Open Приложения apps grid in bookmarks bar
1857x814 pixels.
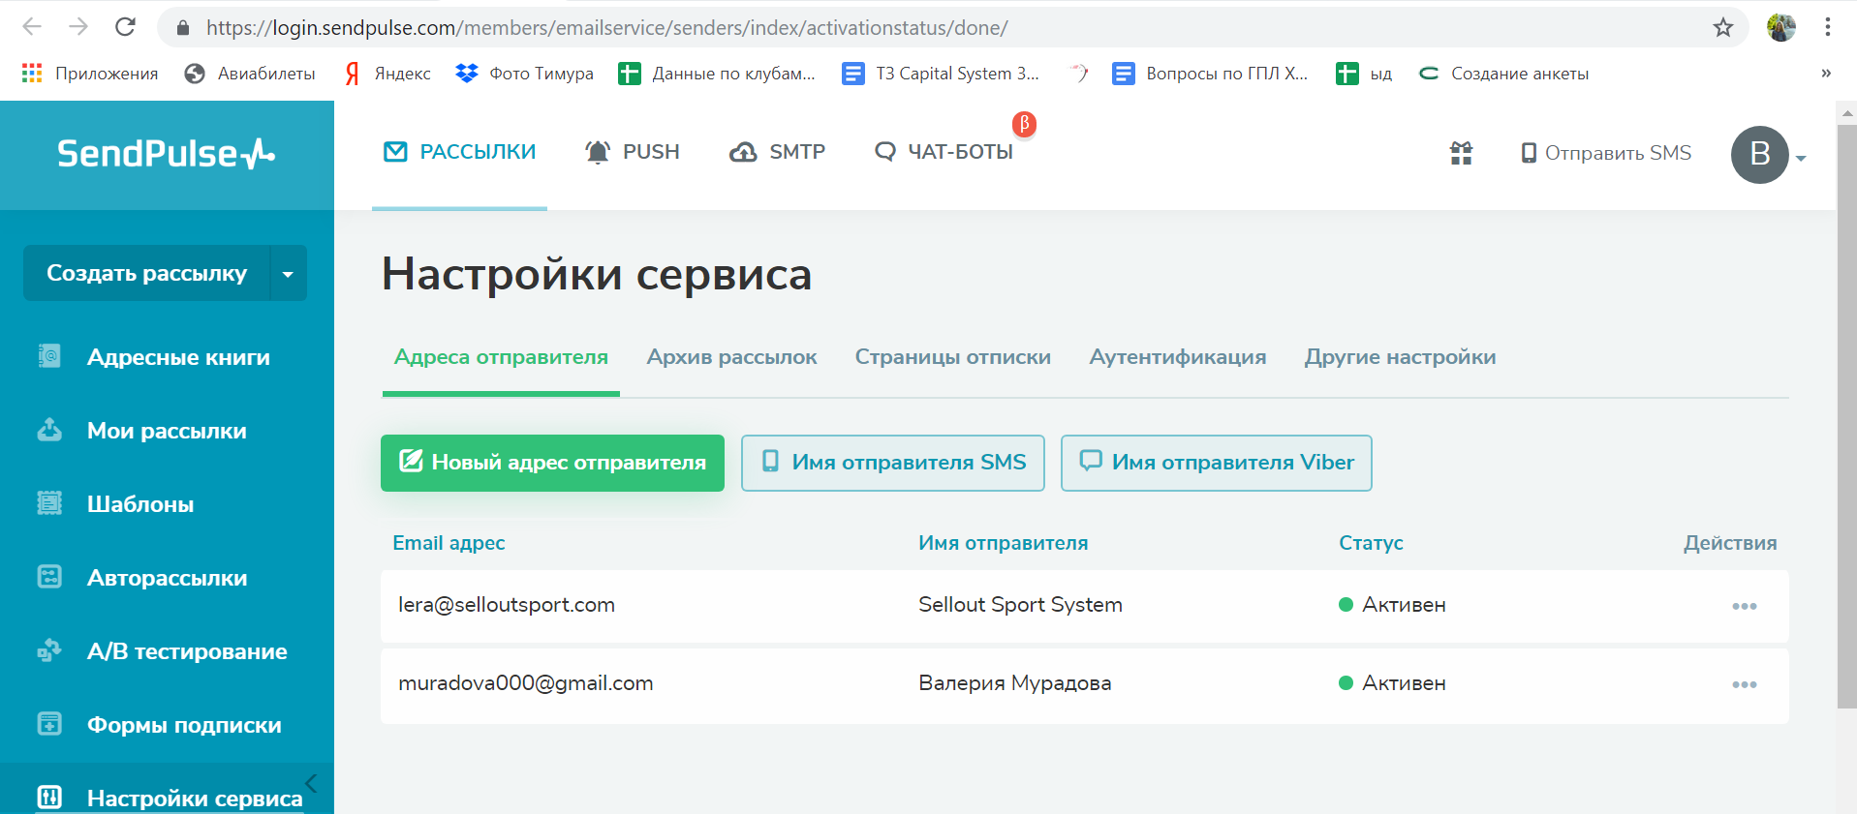(89, 74)
